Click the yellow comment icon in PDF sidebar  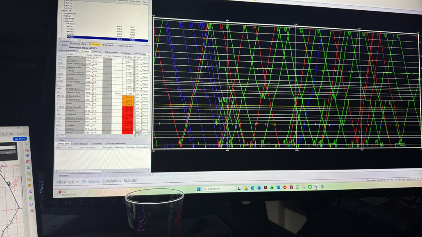[29, 186]
